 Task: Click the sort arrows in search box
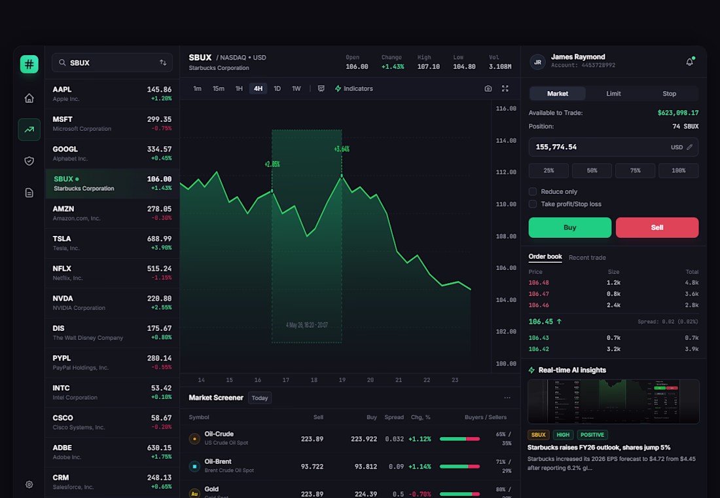click(163, 62)
